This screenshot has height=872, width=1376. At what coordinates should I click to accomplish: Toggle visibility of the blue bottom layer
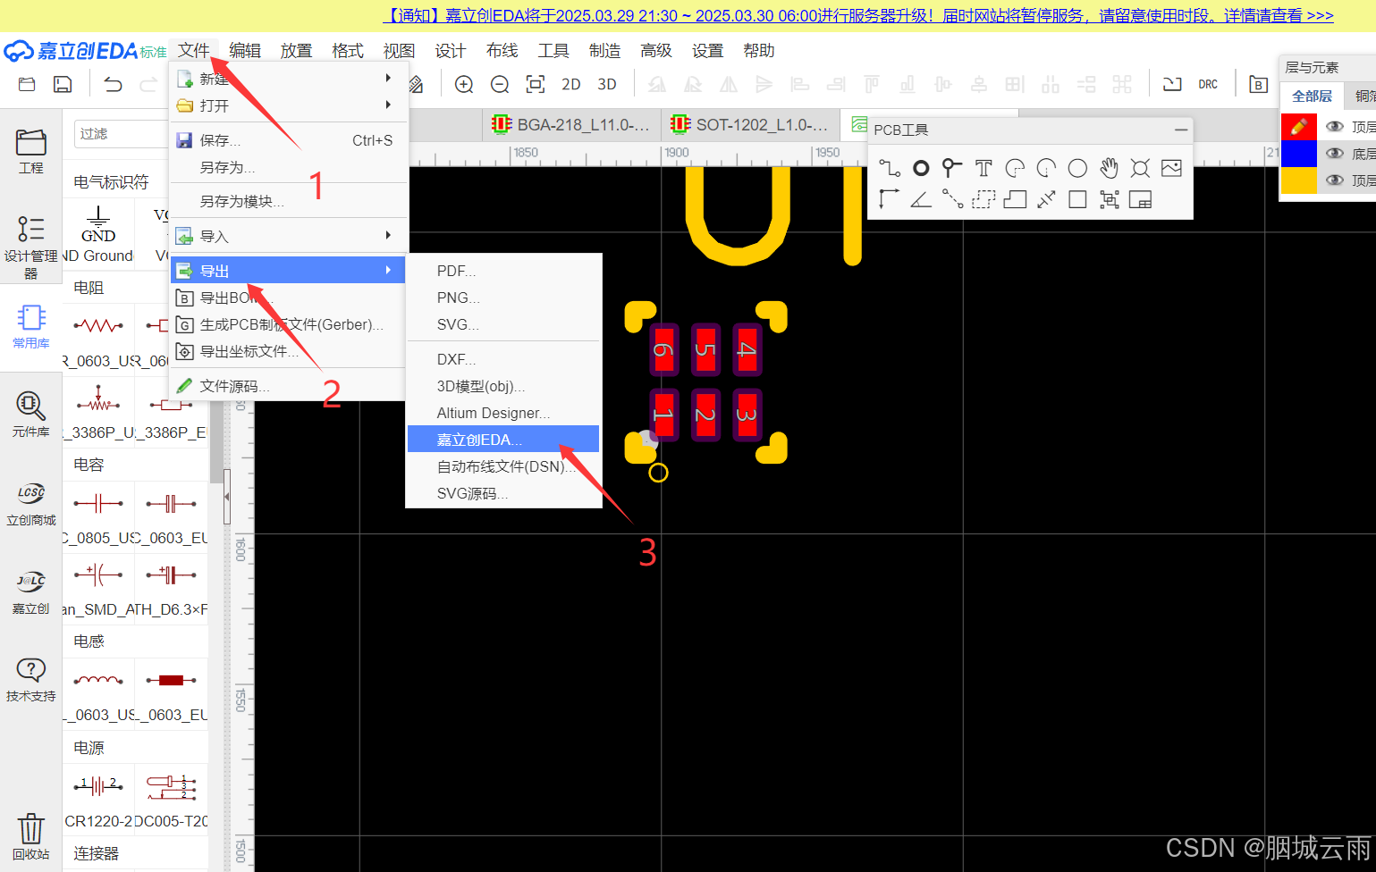[x=1335, y=154]
